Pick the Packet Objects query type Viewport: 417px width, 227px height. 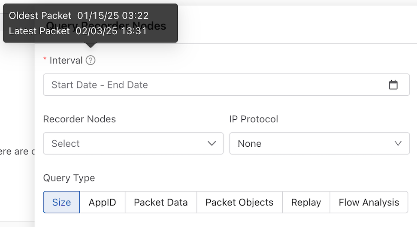[239, 202]
